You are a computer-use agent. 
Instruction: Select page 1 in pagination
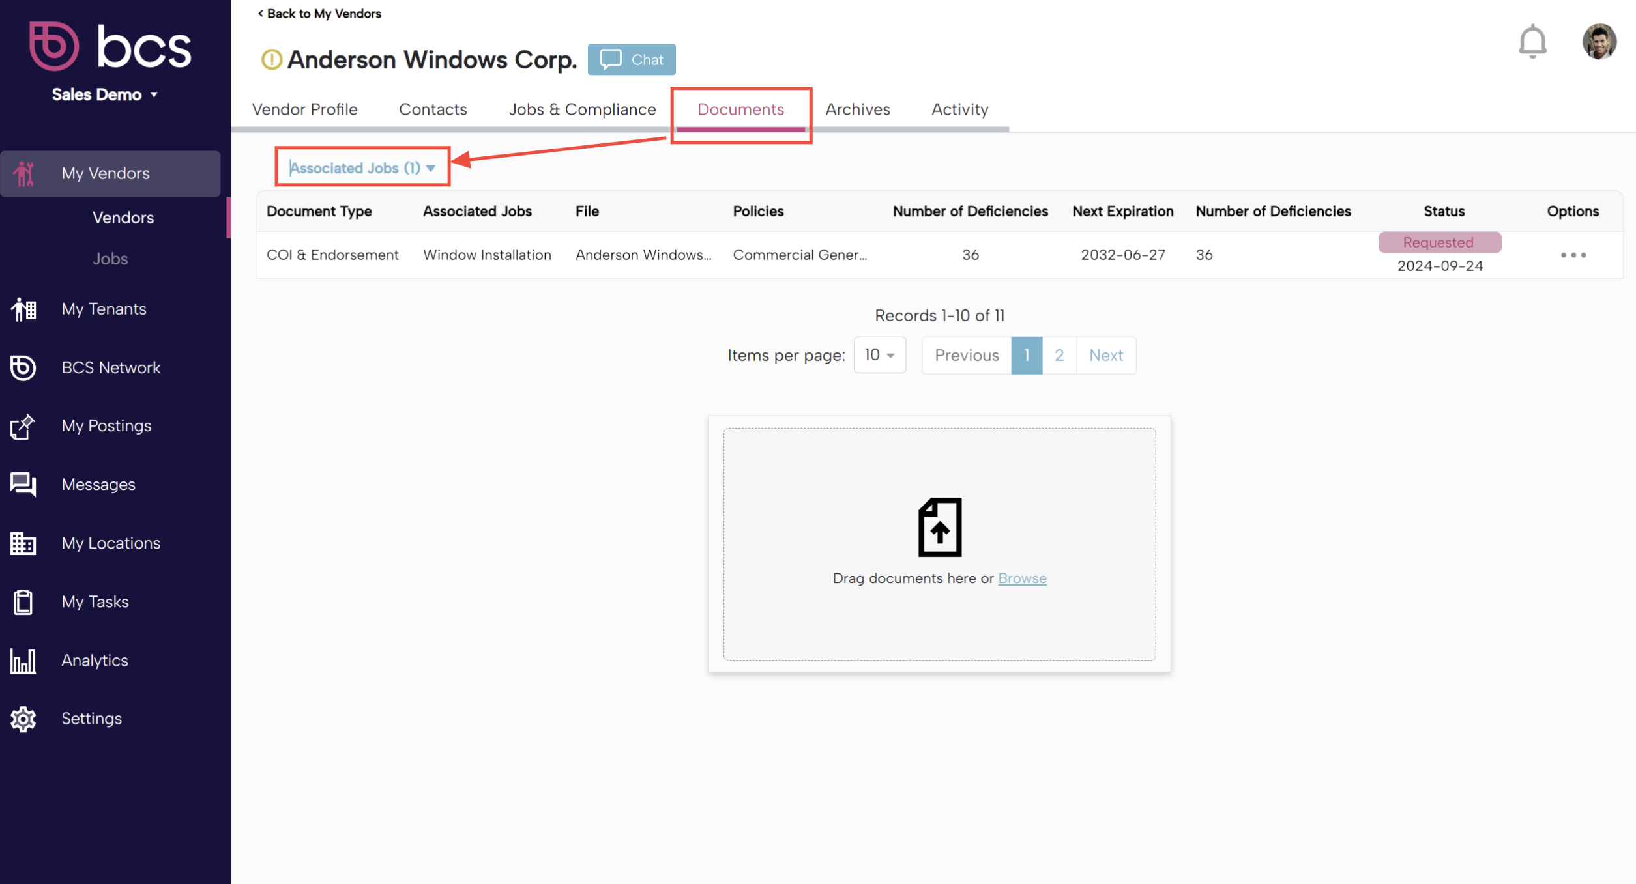click(1027, 355)
